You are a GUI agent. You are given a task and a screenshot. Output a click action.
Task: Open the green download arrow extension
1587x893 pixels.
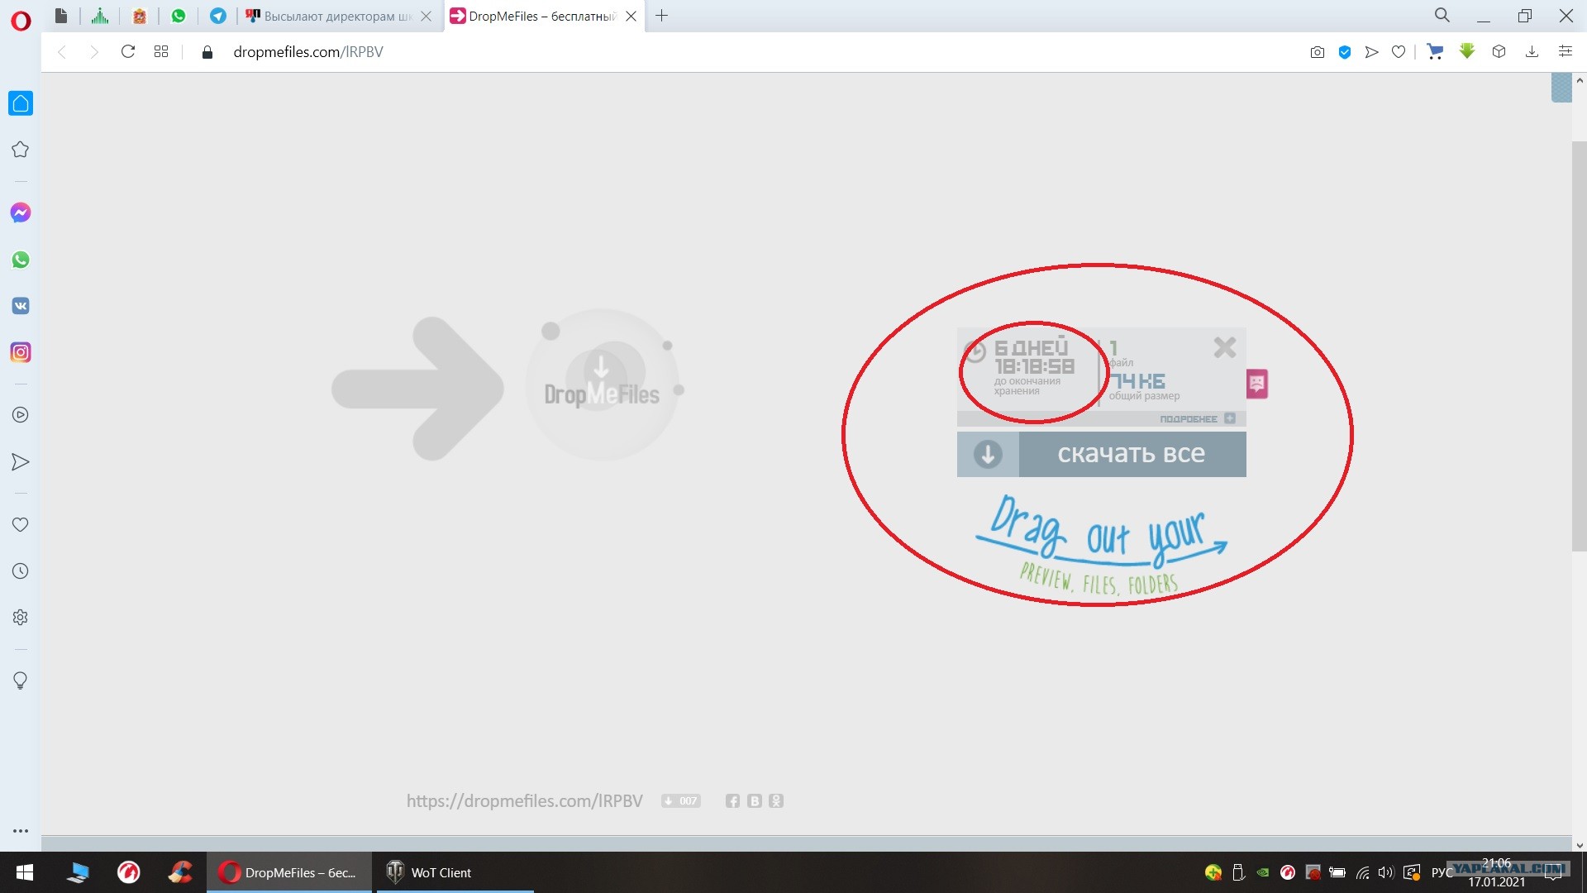coord(1467,51)
